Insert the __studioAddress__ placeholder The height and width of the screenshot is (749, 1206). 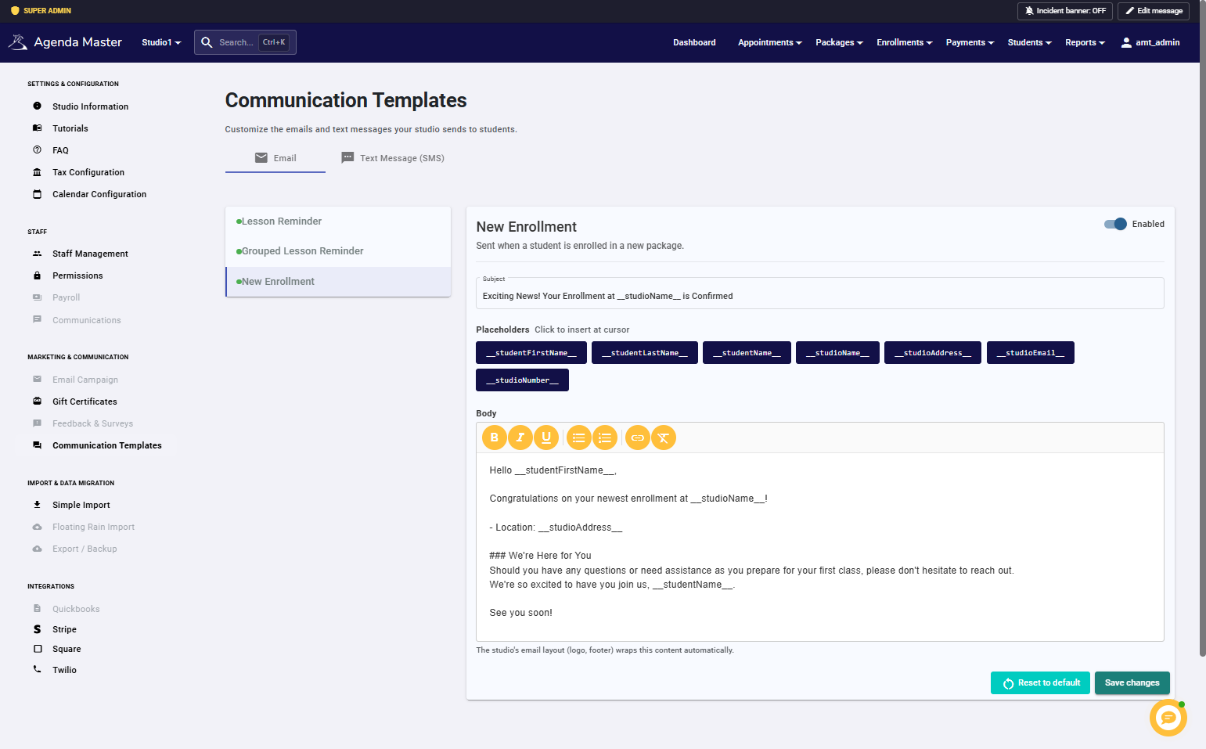point(933,353)
